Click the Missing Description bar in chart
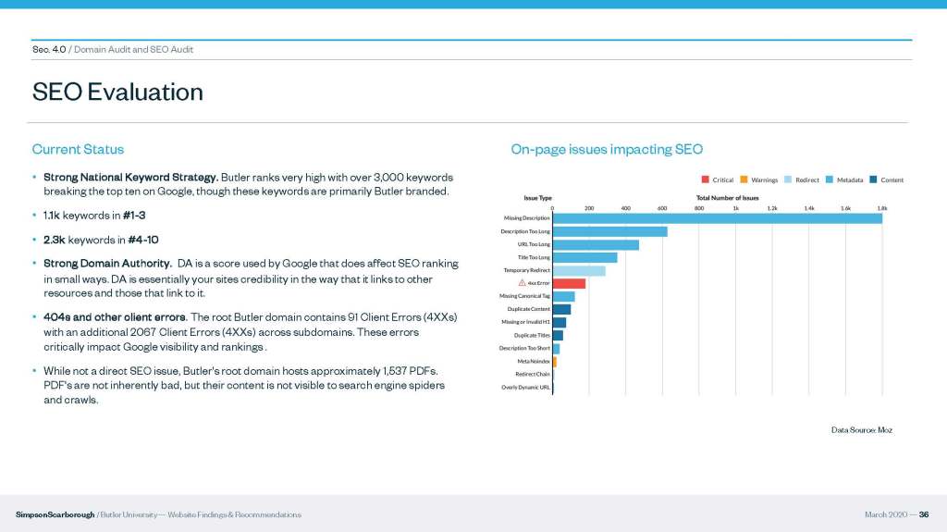 (x=717, y=218)
